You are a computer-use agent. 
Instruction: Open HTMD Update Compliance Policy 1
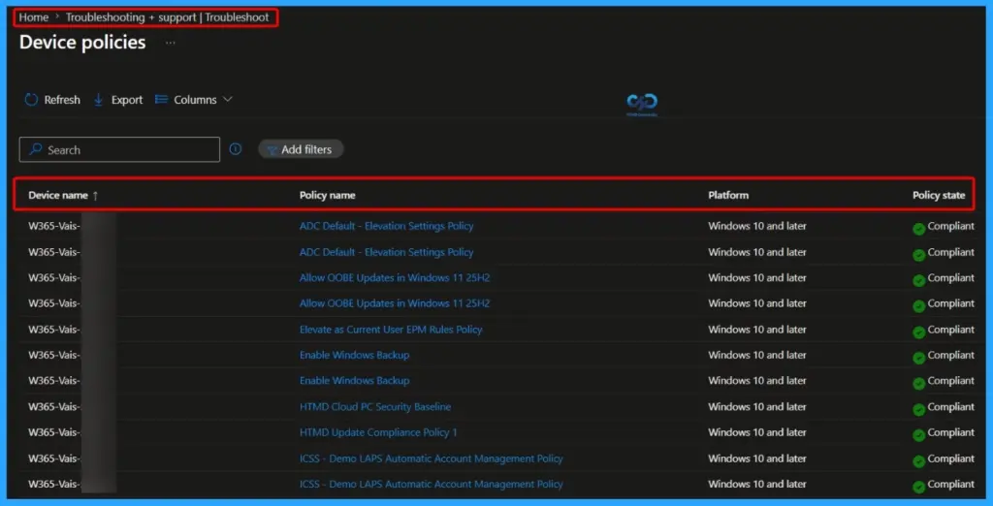[x=378, y=432]
